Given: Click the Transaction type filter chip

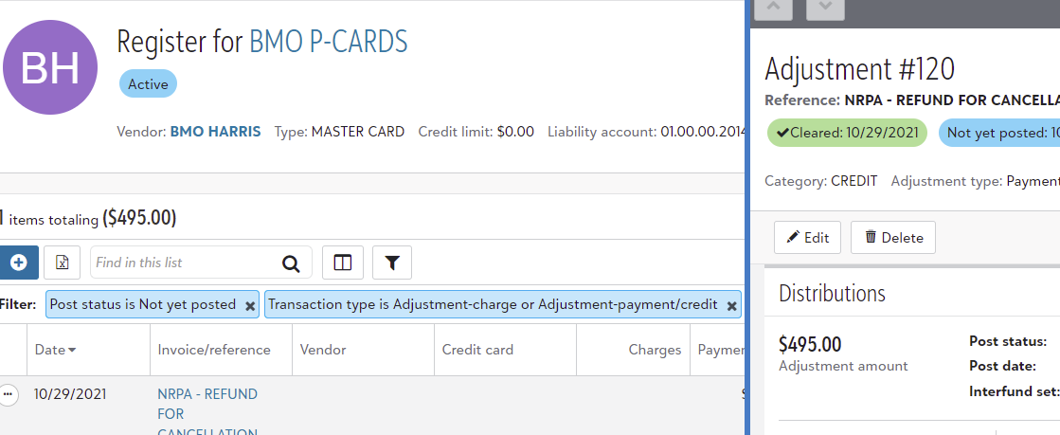Looking at the screenshot, I should (503, 304).
